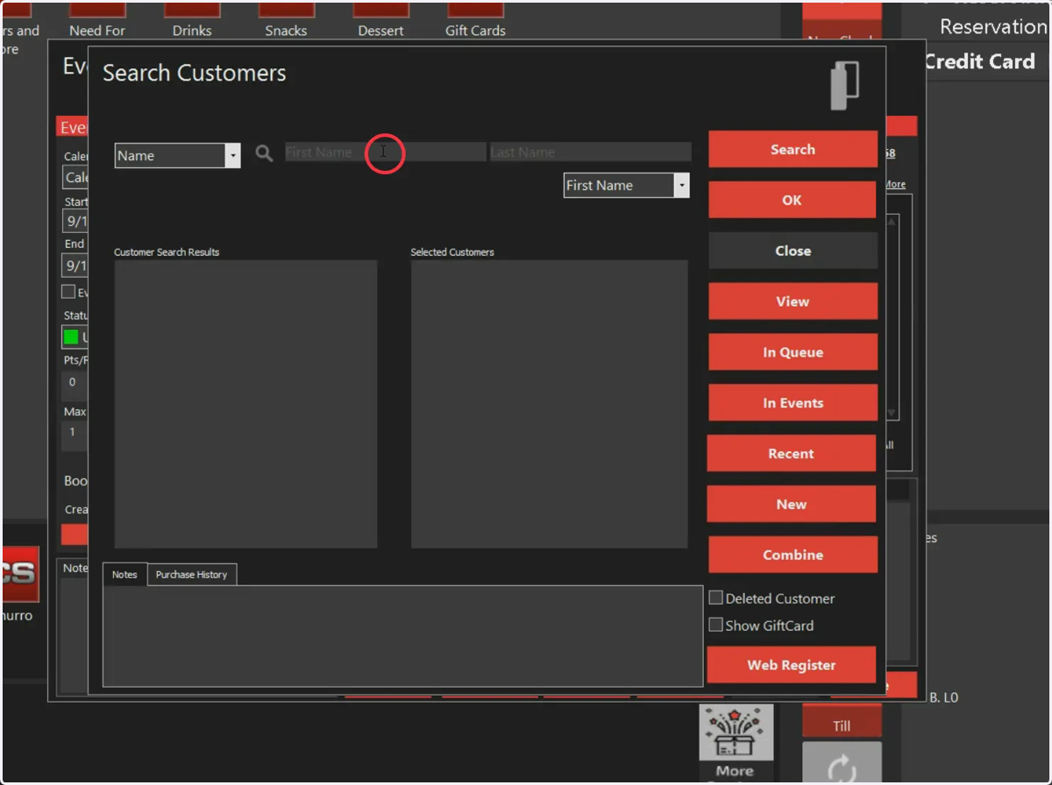
Task: Click the Notes text area
Action: (x=402, y=636)
